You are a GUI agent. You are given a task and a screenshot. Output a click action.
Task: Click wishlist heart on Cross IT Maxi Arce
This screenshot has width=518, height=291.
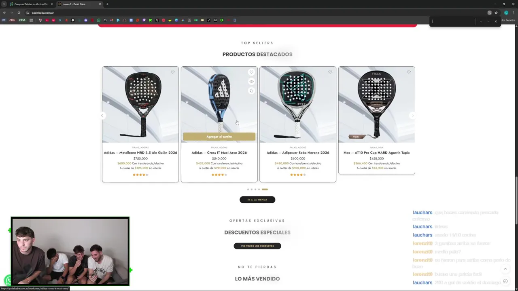(251, 72)
